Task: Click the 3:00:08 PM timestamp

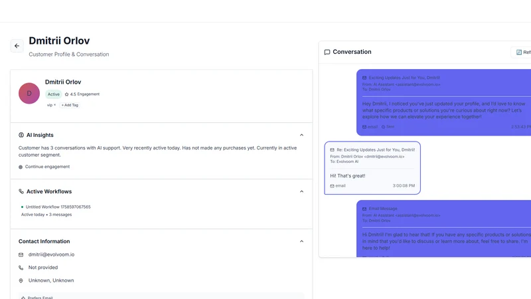Action: pos(404,186)
